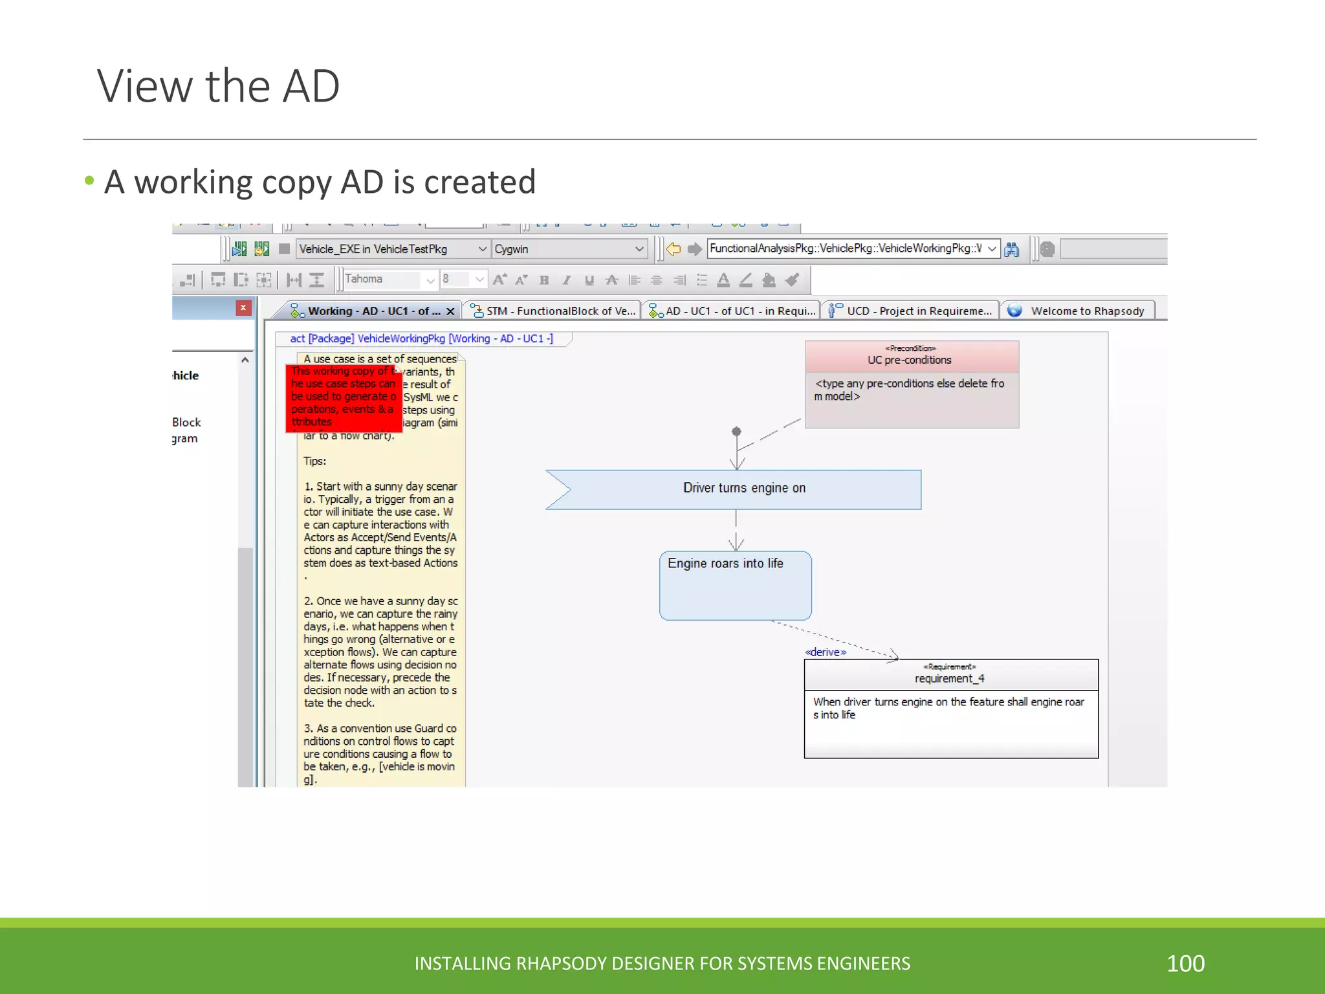Select the UC pre-conditions box

(x=912, y=384)
